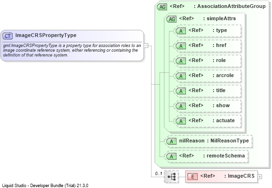Select the nilReason : NilReasonType label
272x188 pixels.
point(214,141)
